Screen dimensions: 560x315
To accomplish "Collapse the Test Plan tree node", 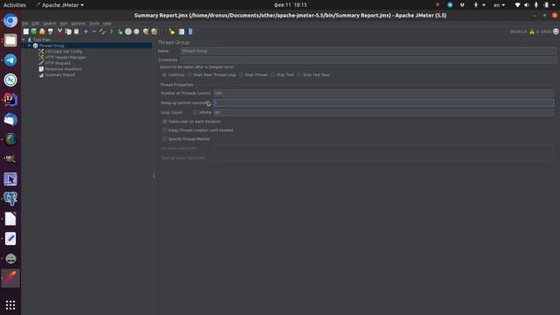I will 24,40.
